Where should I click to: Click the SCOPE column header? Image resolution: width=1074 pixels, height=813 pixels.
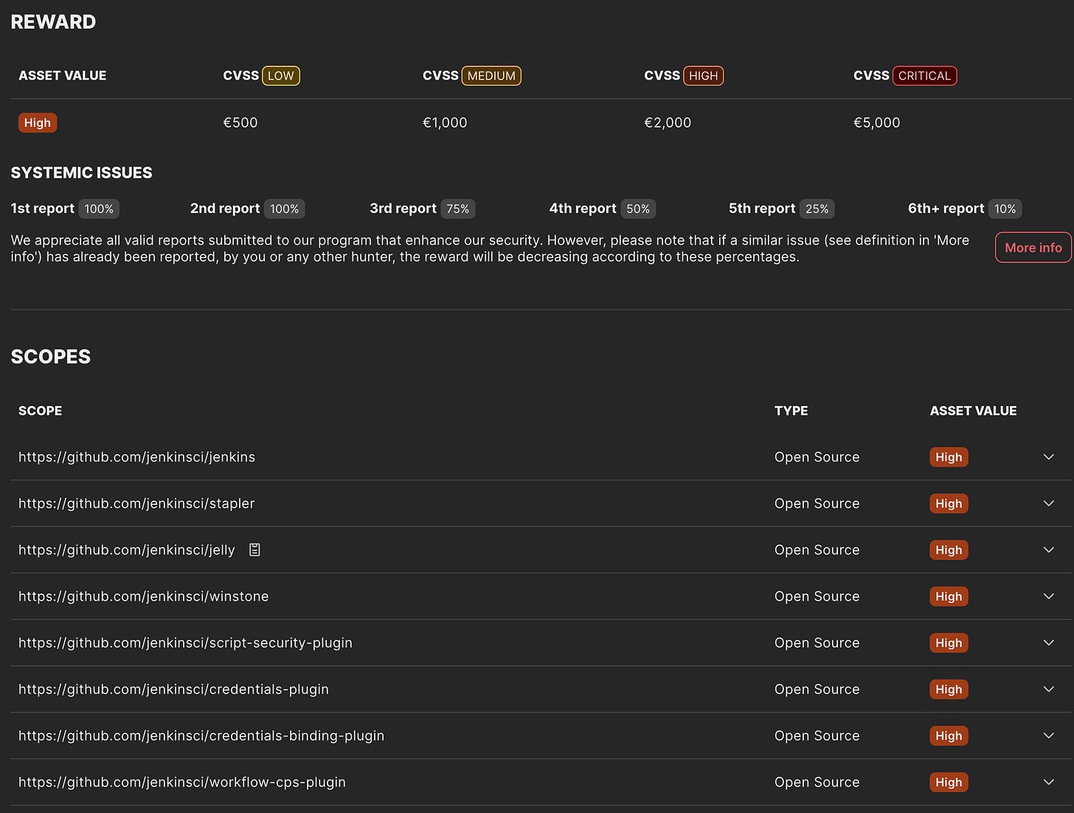(40, 411)
